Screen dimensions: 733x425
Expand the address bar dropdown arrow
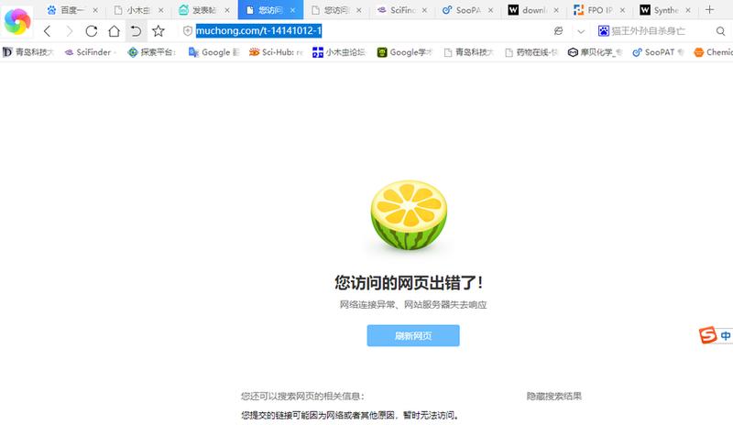581,31
